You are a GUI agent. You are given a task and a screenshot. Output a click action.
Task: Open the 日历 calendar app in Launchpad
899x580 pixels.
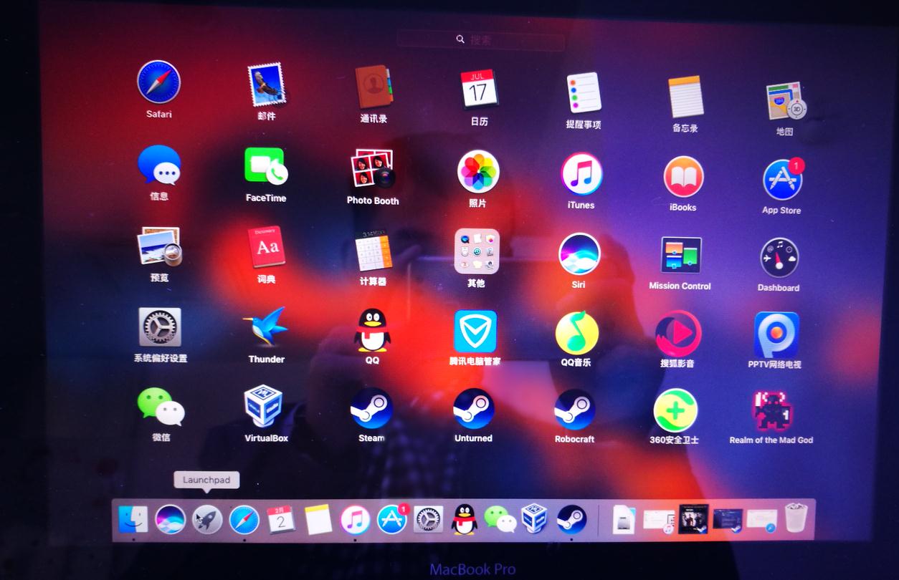pos(479,89)
